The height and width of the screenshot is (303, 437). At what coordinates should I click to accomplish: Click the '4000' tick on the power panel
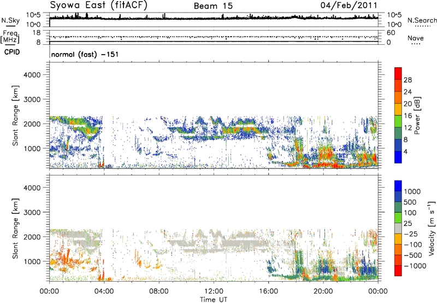click(x=32, y=75)
